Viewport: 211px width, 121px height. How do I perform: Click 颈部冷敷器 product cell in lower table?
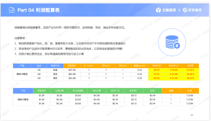[x=23, y=100]
